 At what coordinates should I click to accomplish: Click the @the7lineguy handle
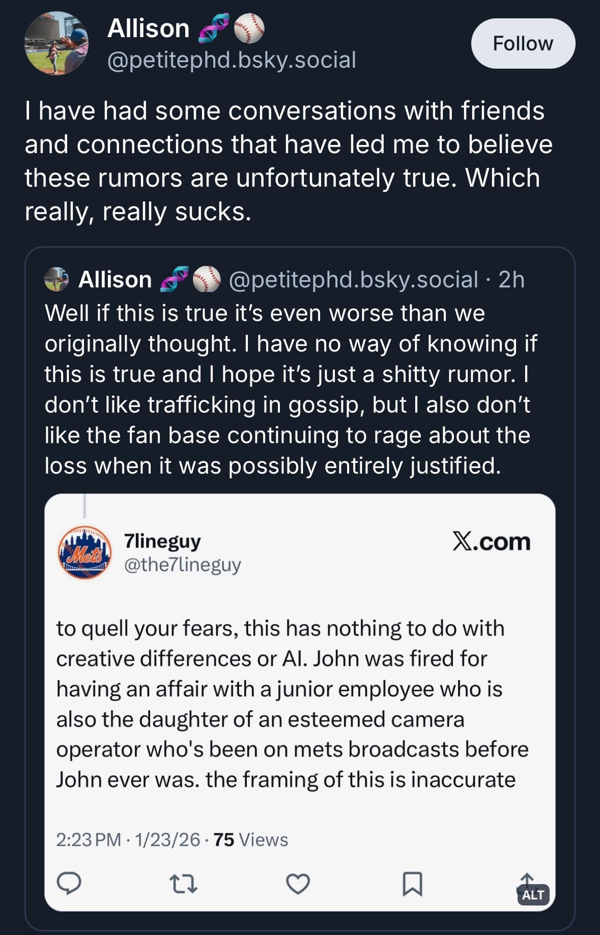(182, 565)
